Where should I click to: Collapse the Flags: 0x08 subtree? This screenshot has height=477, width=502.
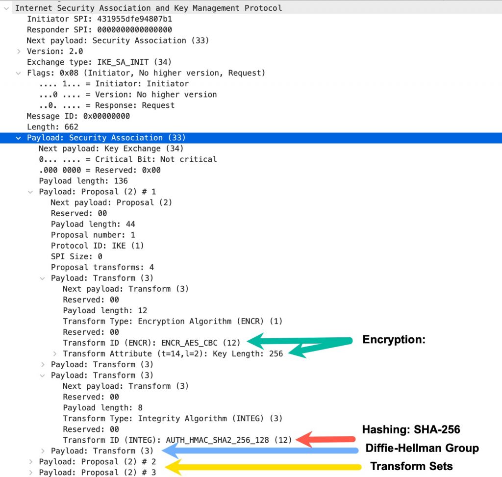point(19,73)
